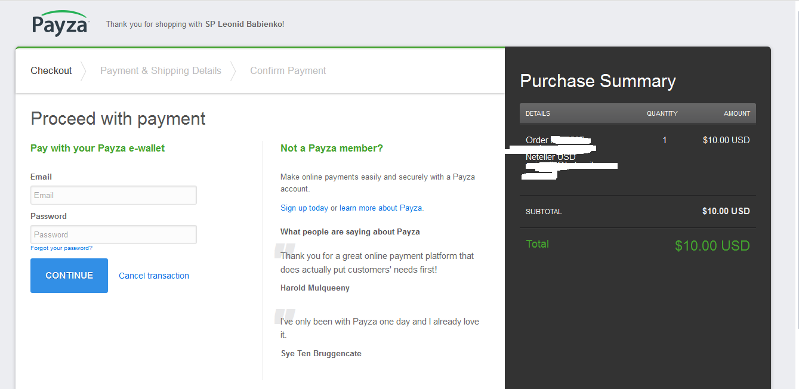Select the Confirm Payment step
The width and height of the screenshot is (799, 389).
click(288, 71)
